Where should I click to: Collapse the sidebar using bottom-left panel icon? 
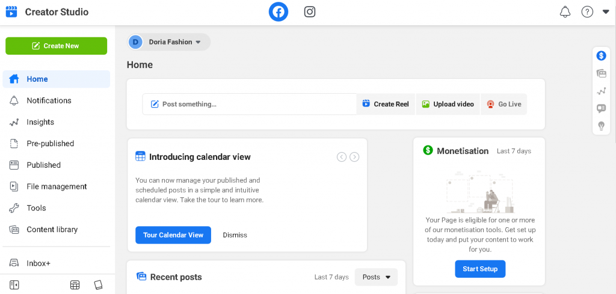click(14, 285)
